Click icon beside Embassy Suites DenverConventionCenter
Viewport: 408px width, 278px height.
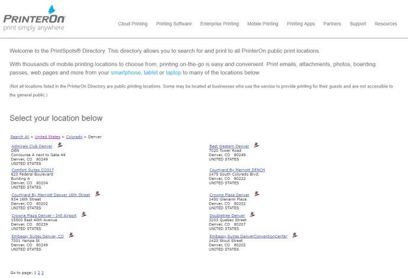pos(294,234)
